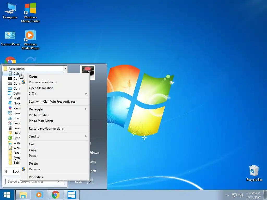Viewport: 267px width, 200px height.
Task: Select the Control Panel desktop icon
Action: point(10,39)
